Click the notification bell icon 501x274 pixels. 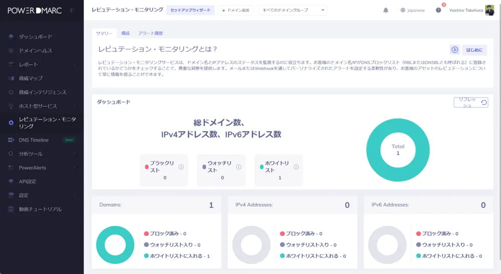click(386, 10)
